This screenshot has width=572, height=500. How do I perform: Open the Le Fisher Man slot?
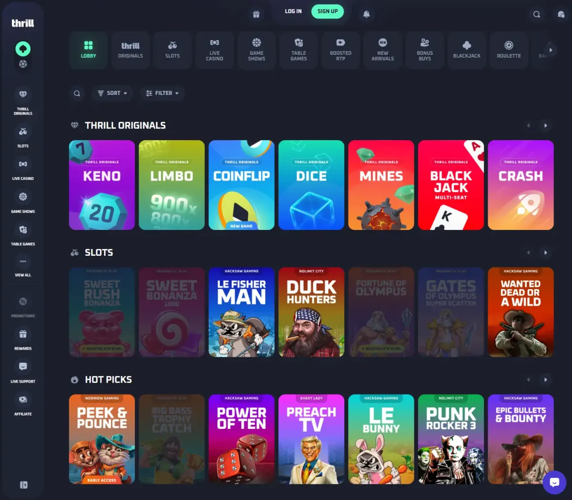coord(242,312)
